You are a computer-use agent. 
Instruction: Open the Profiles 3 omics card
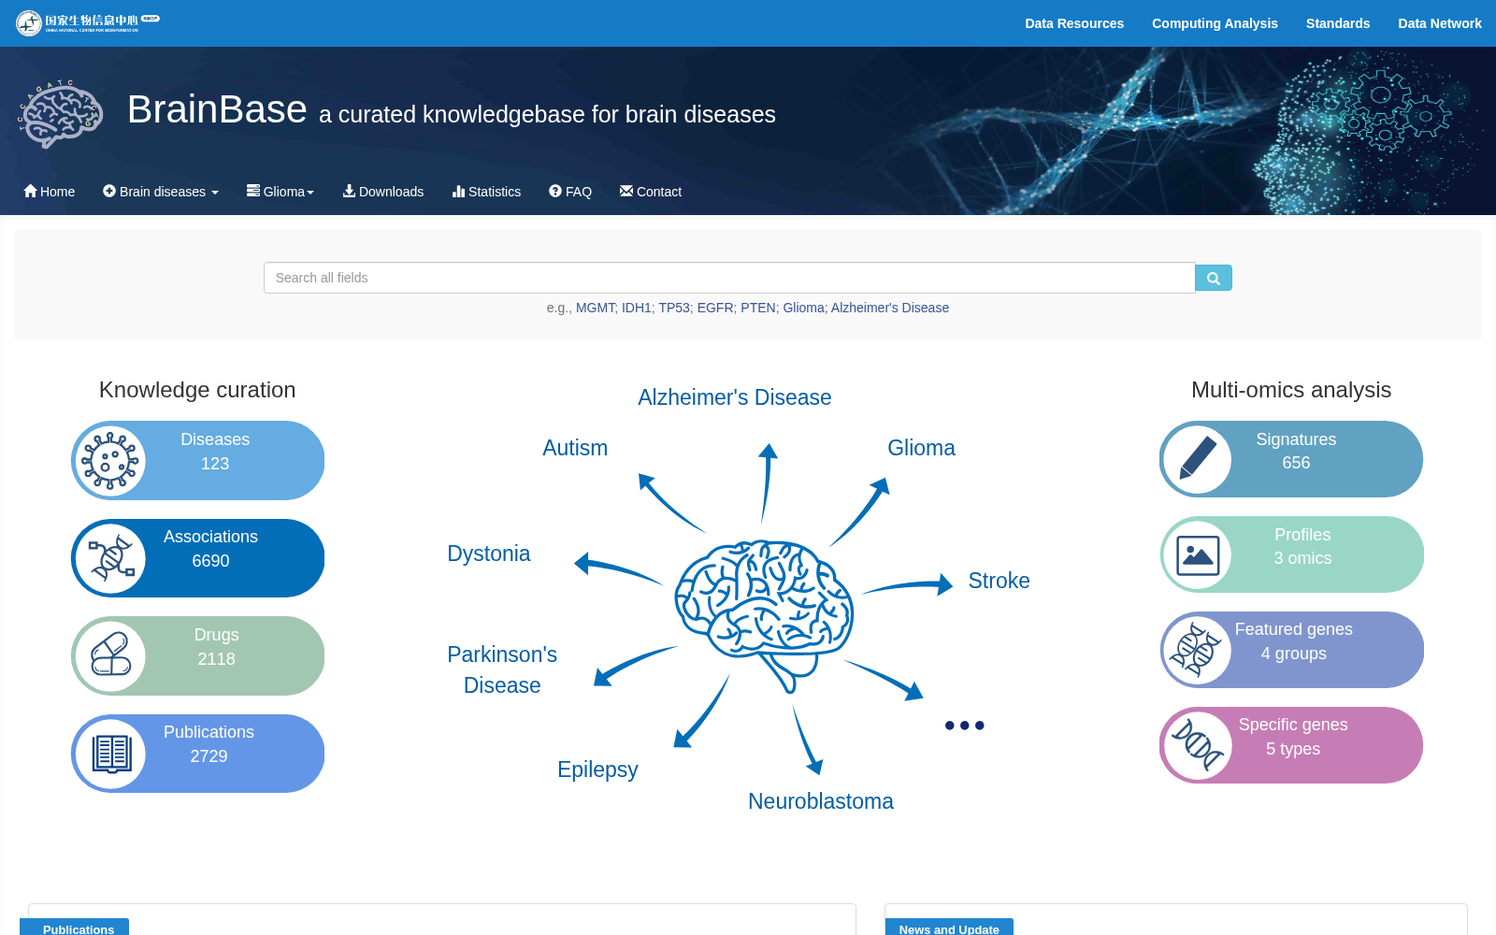pos(1292,554)
